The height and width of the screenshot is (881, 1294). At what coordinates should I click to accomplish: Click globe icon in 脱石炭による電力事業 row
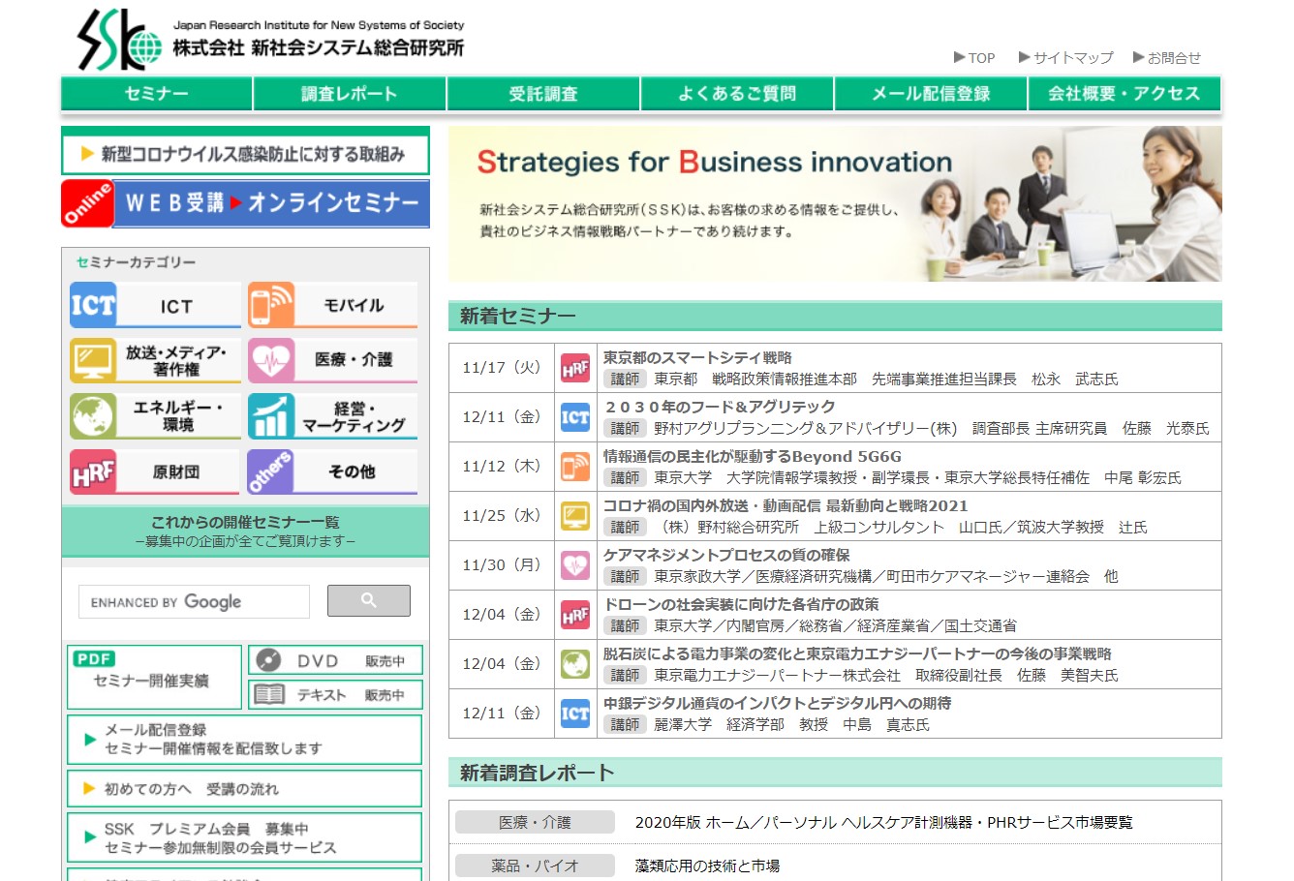click(x=575, y=664)
